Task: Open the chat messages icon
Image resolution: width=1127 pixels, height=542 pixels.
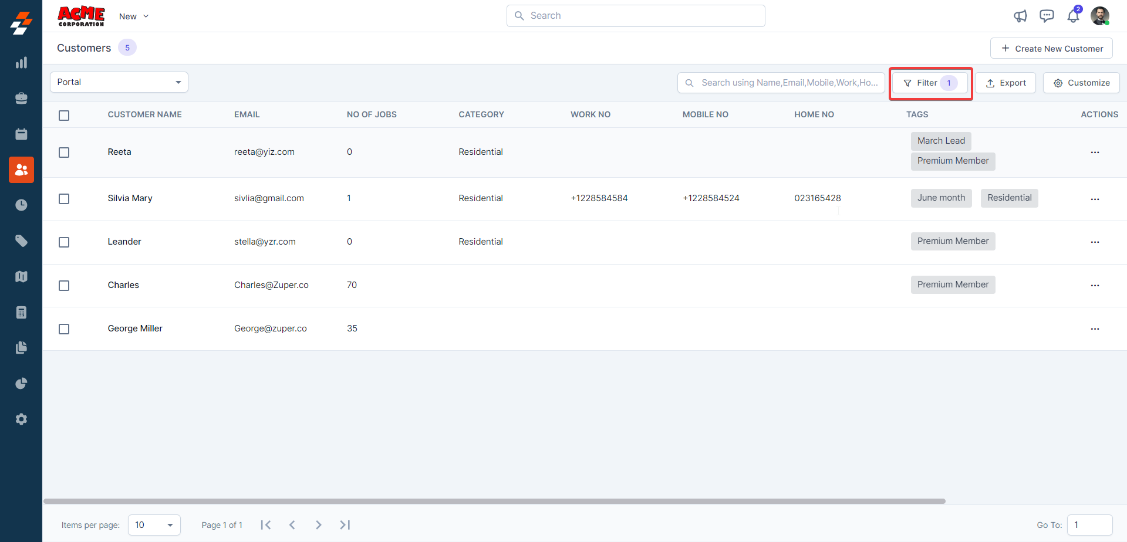Action: point(1047,16)
